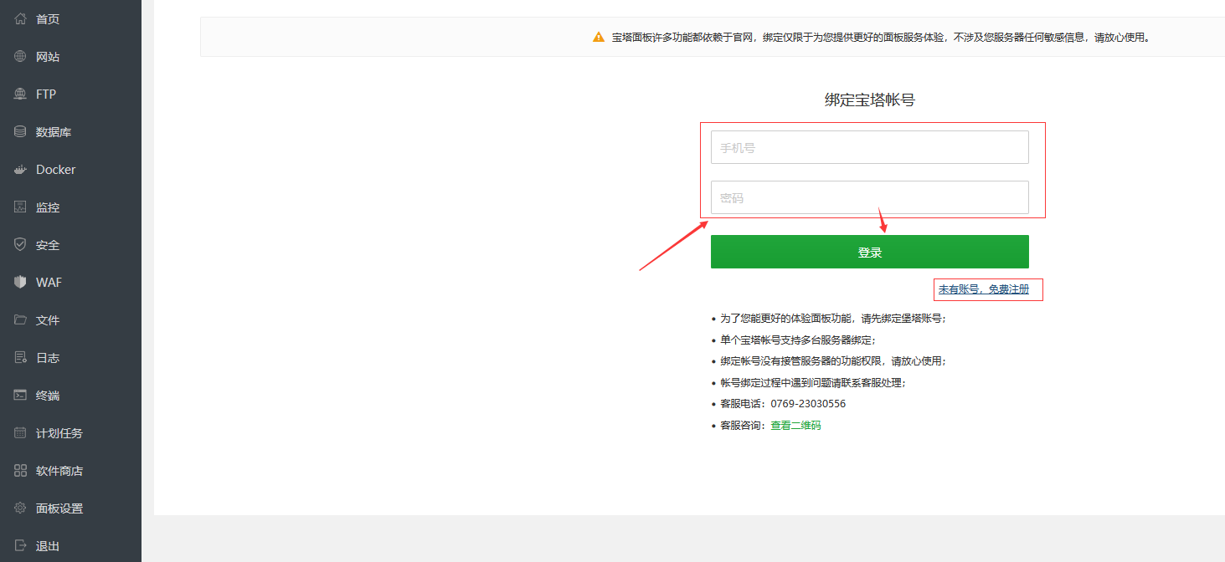This screenshot has width=1225, height=562.
Task: Click the shield check icon beside 安全
Action: point(21,244)
